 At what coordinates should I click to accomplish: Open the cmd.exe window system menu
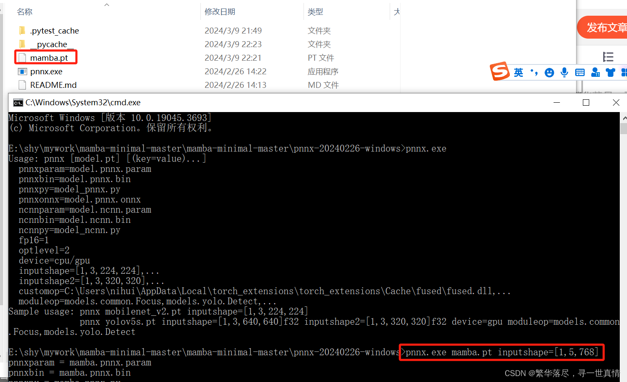pyautogui.click(x=17, y=102)
